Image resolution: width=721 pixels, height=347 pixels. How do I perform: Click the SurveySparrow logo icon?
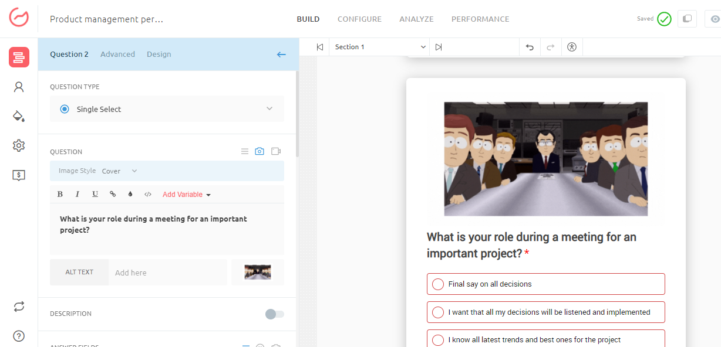[19, 18]
